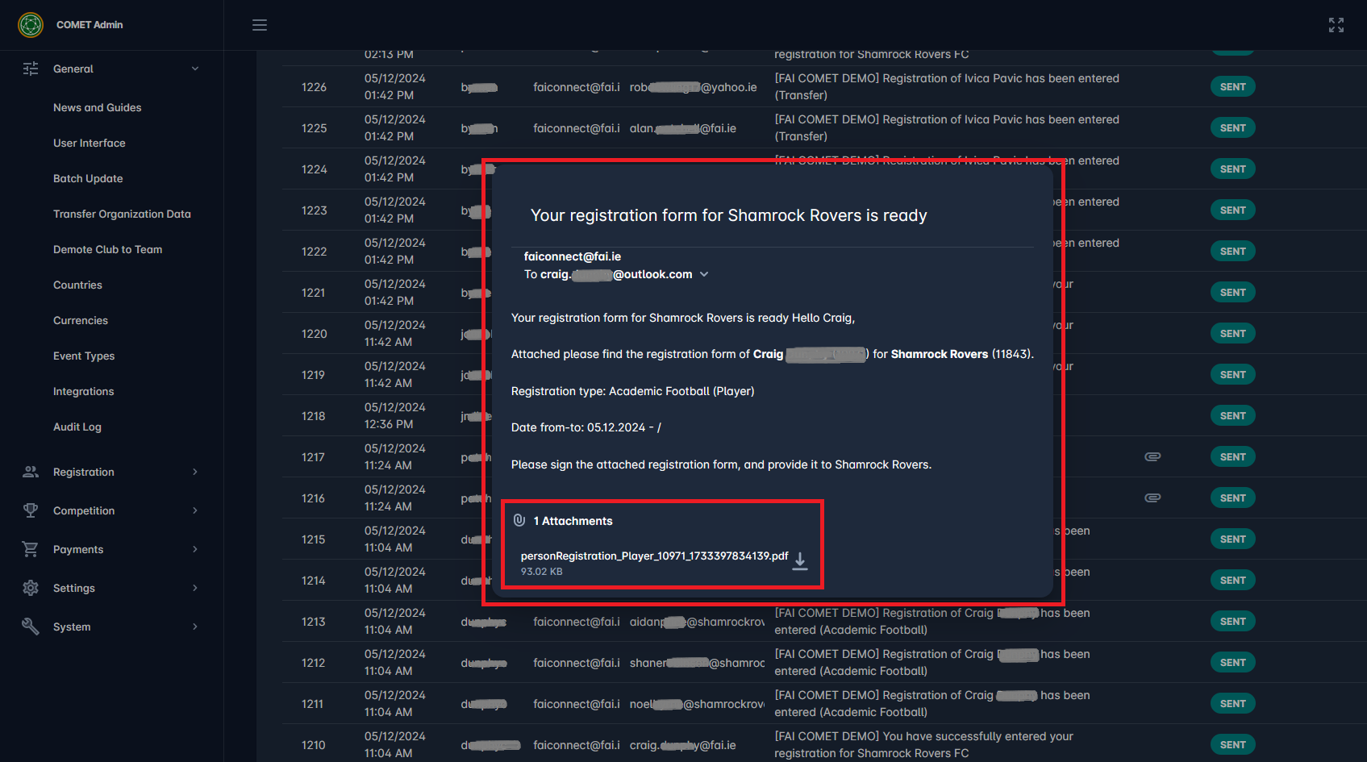Expand the Registration sidebar section
This screenshot has width=1367, height=762.
click(194, 472)
